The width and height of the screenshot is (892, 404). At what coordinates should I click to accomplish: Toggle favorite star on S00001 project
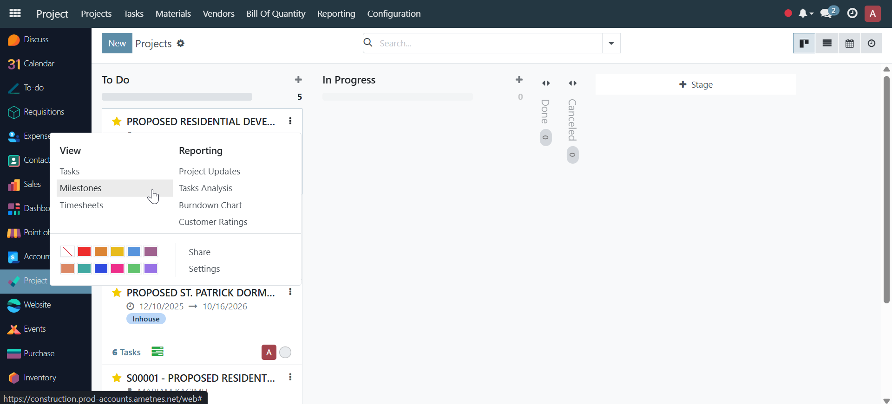click(117, 378)
